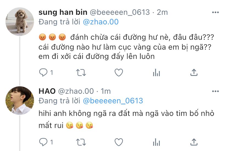The image size is (227, 151).
Task: Retweet sung han bin's tweet
Action: pos(81,73)
